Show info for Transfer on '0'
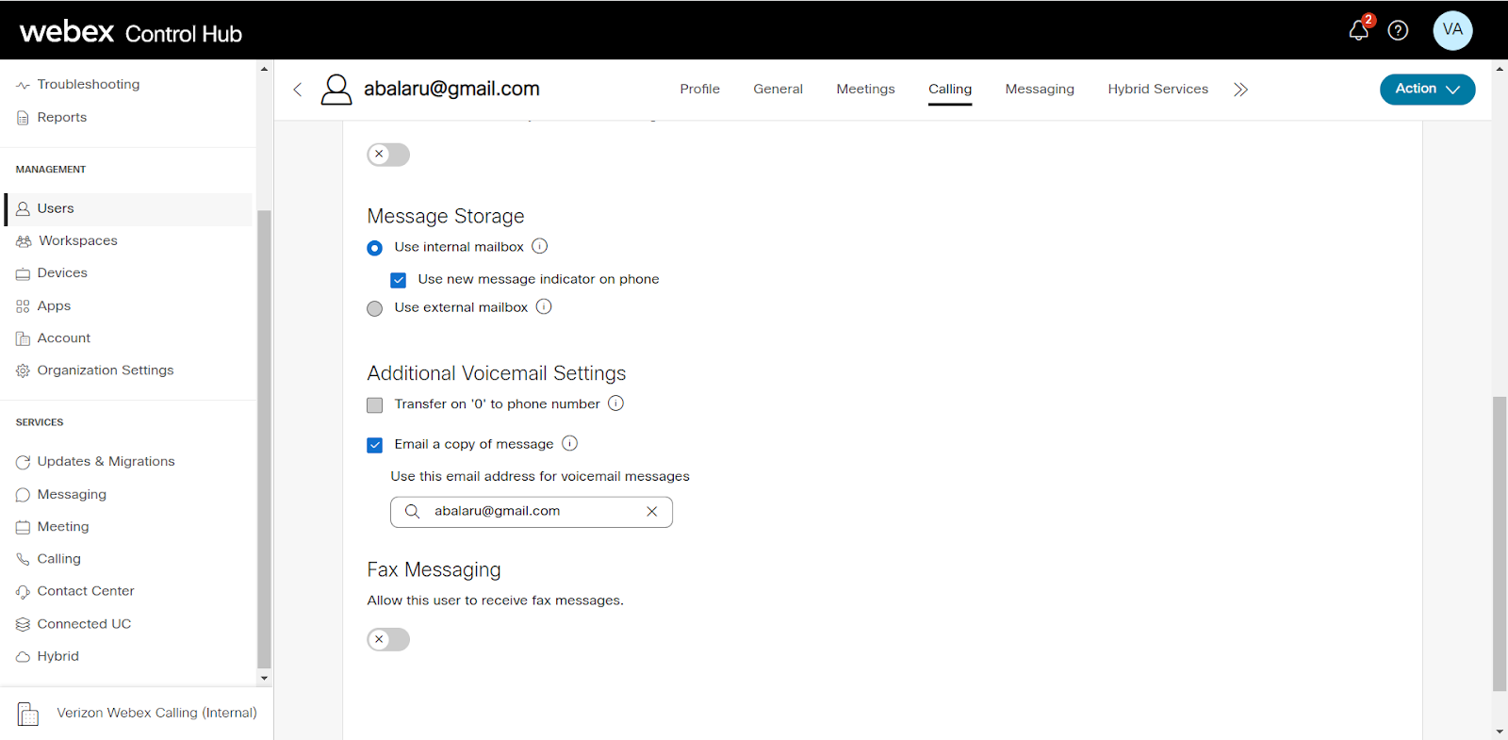The width and height of the screenshot is (1508, 740). pos(615,403)
